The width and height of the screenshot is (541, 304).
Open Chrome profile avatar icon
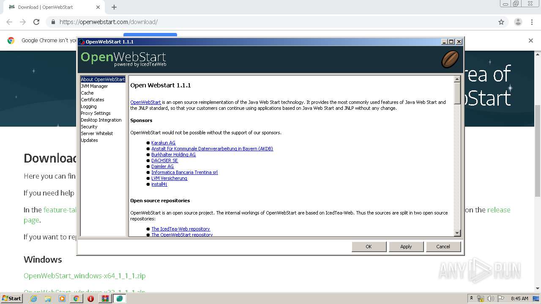[x=518, y=22]
